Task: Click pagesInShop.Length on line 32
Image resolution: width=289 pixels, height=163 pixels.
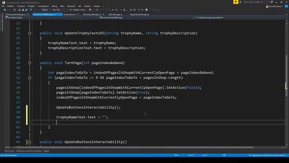Action: click(162, 77)
